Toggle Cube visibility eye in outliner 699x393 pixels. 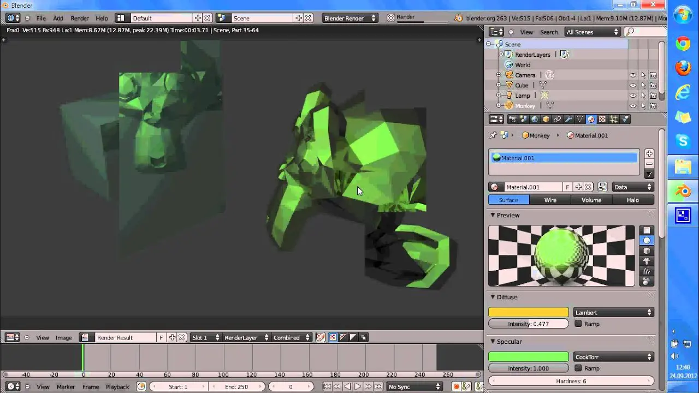[633, 85]
